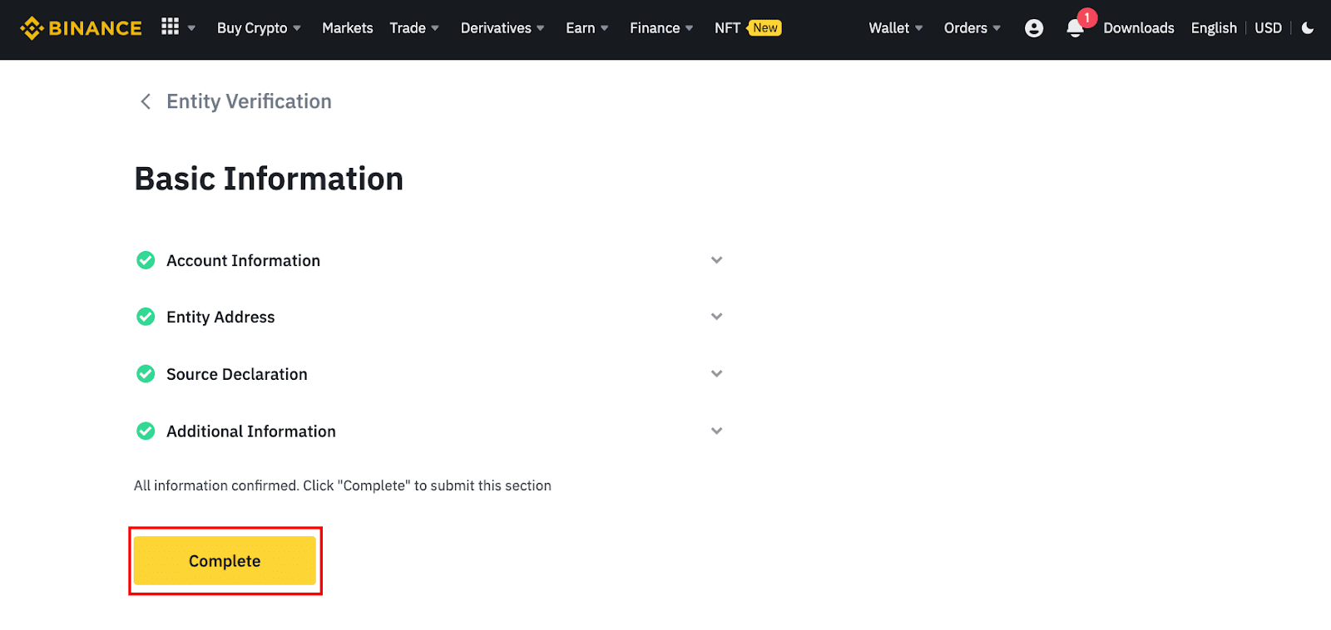Expand the Additional Information section chevron
Viewport: 1331px width, 630px height.
pyautogui.click(x=716, y=431)
